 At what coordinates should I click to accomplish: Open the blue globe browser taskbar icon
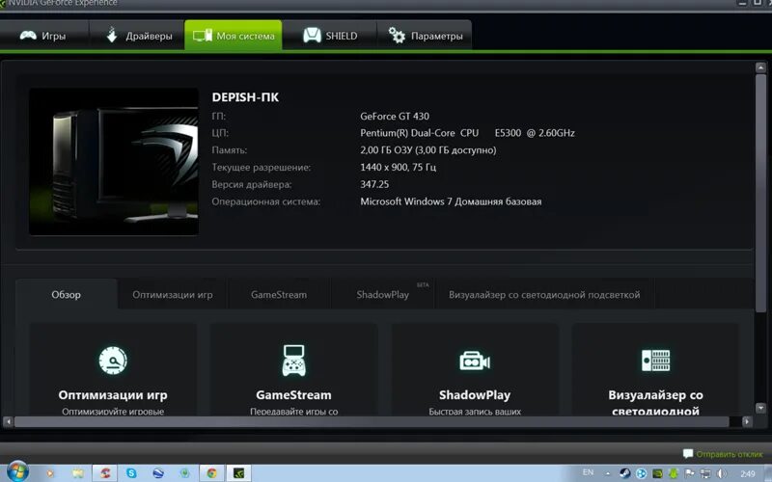tap(158, 473)
